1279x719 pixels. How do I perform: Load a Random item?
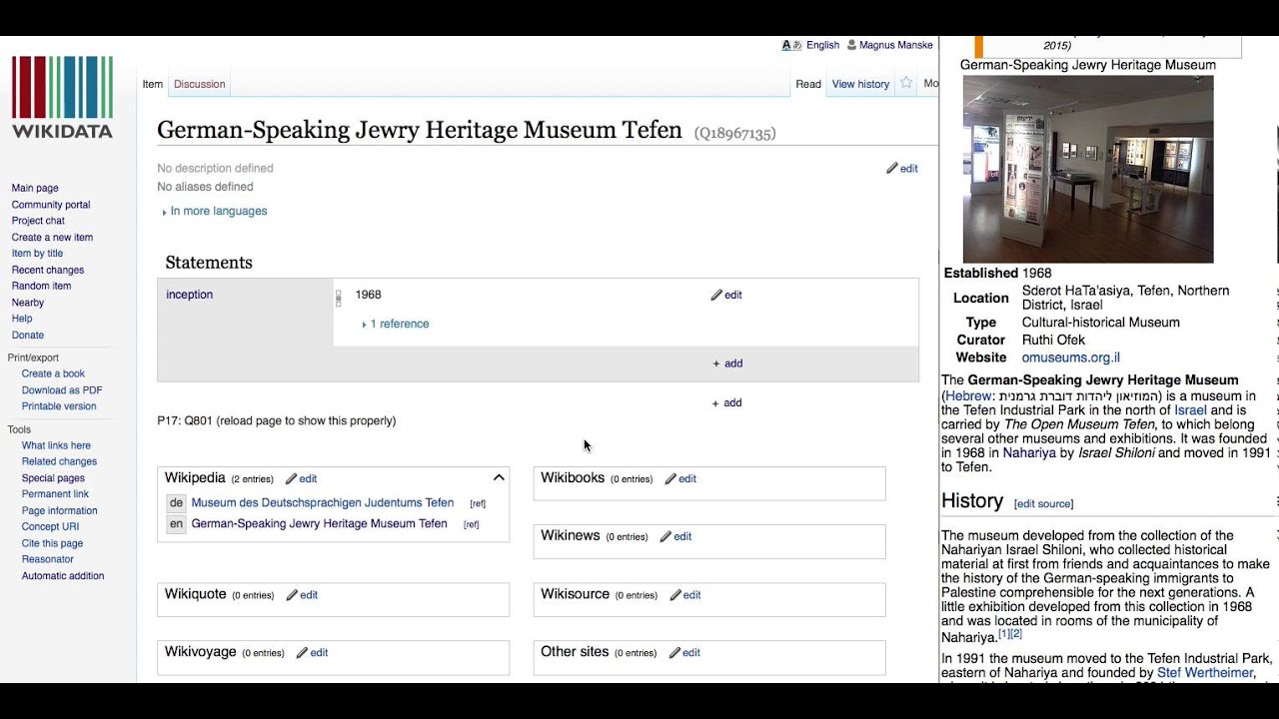[41, 286]
